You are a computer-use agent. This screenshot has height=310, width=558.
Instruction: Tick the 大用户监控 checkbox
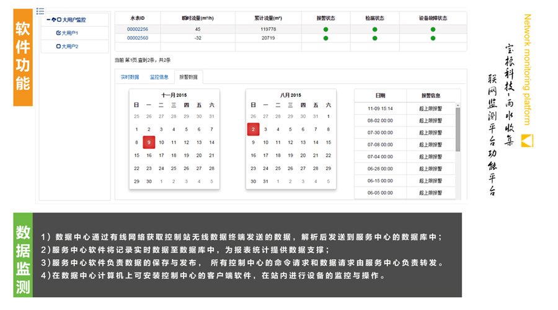coord(59,20)
